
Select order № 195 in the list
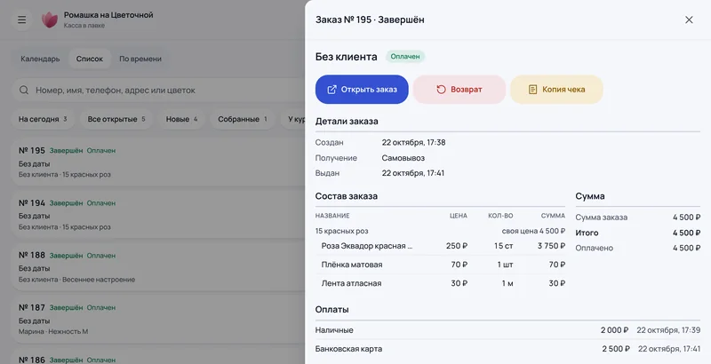coord(159,162)
